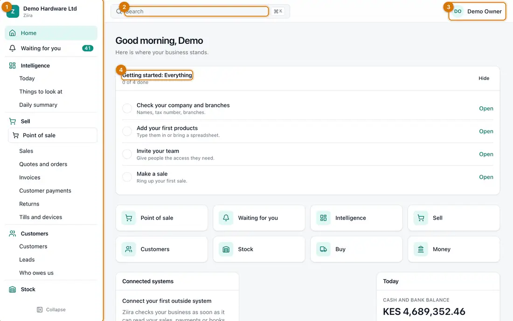Click the Stock section heading in sidebar

click(x=28, y=289)
